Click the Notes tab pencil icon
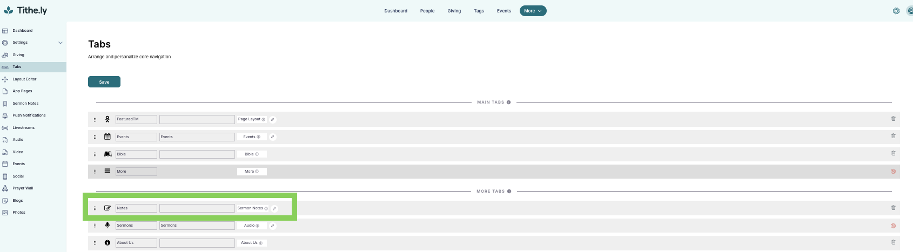913x252 pixels. point(108,208)
